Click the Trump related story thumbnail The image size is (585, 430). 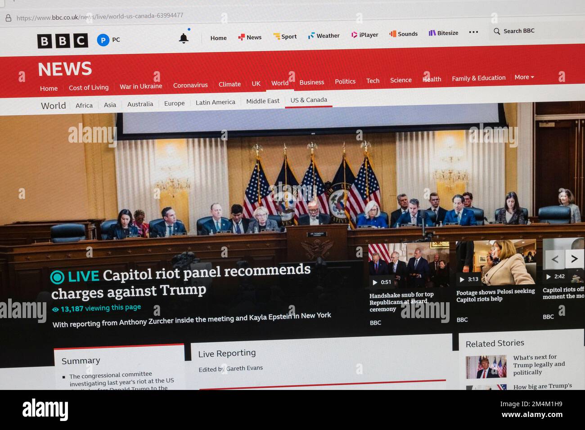point(486,367)
